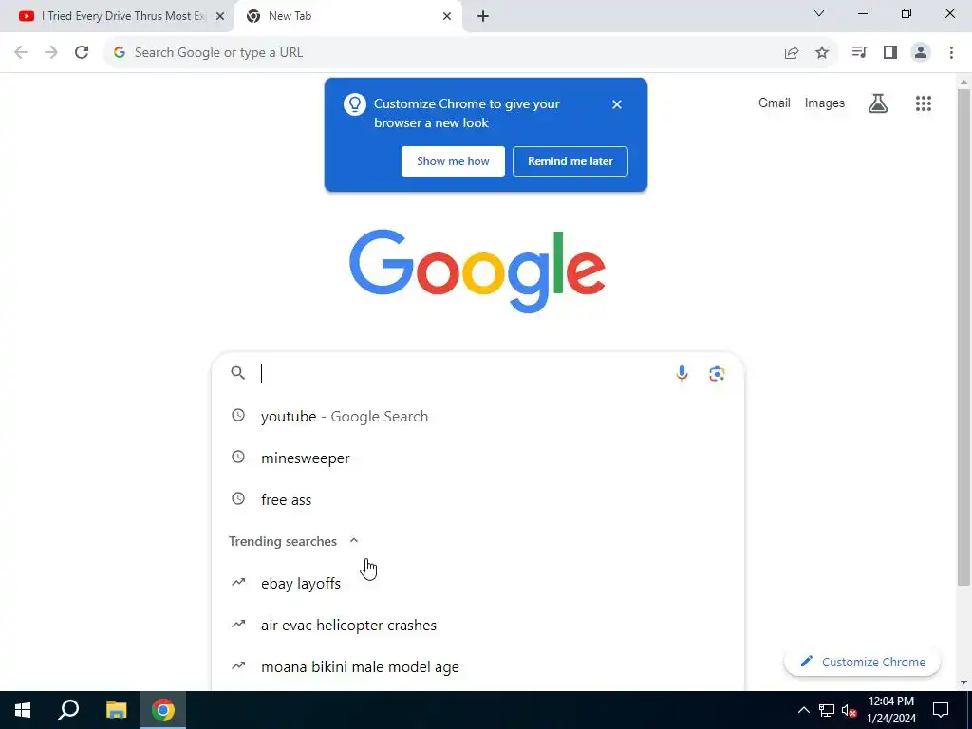Open File Explorer from the taskbar
This screenshot has height=729, width=972.
(x=116, y=710)
